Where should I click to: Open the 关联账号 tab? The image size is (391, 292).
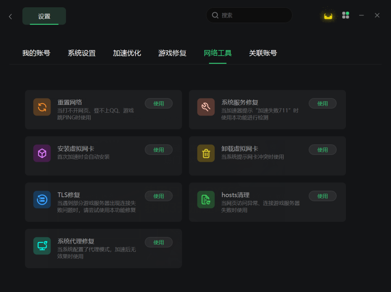coord(263,53)
